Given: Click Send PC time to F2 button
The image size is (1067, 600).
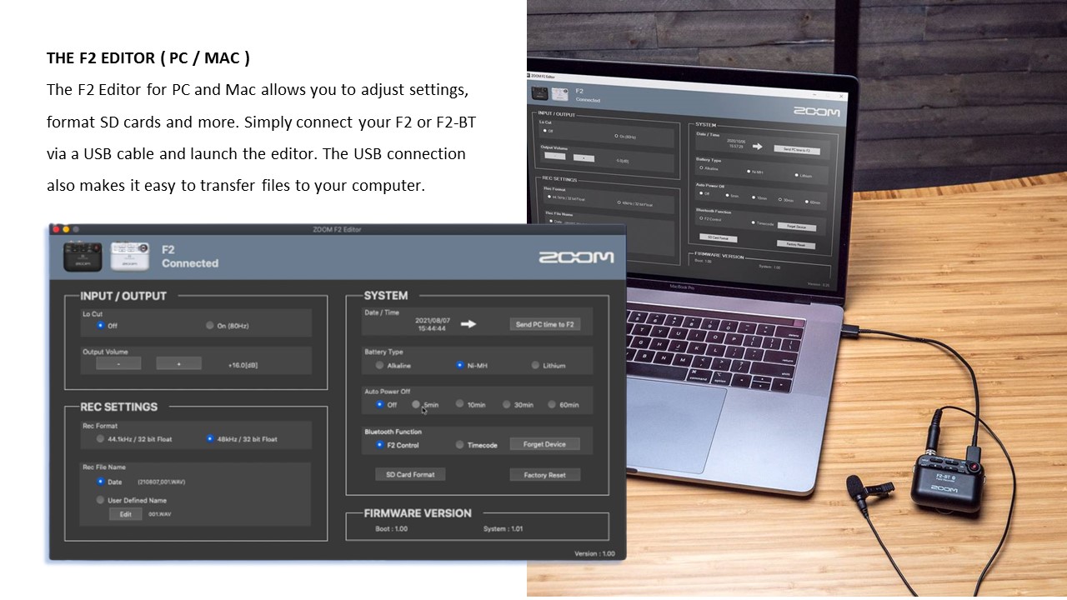Looking at the screenshot, I should pyautogui.click(x=545, y=324).
